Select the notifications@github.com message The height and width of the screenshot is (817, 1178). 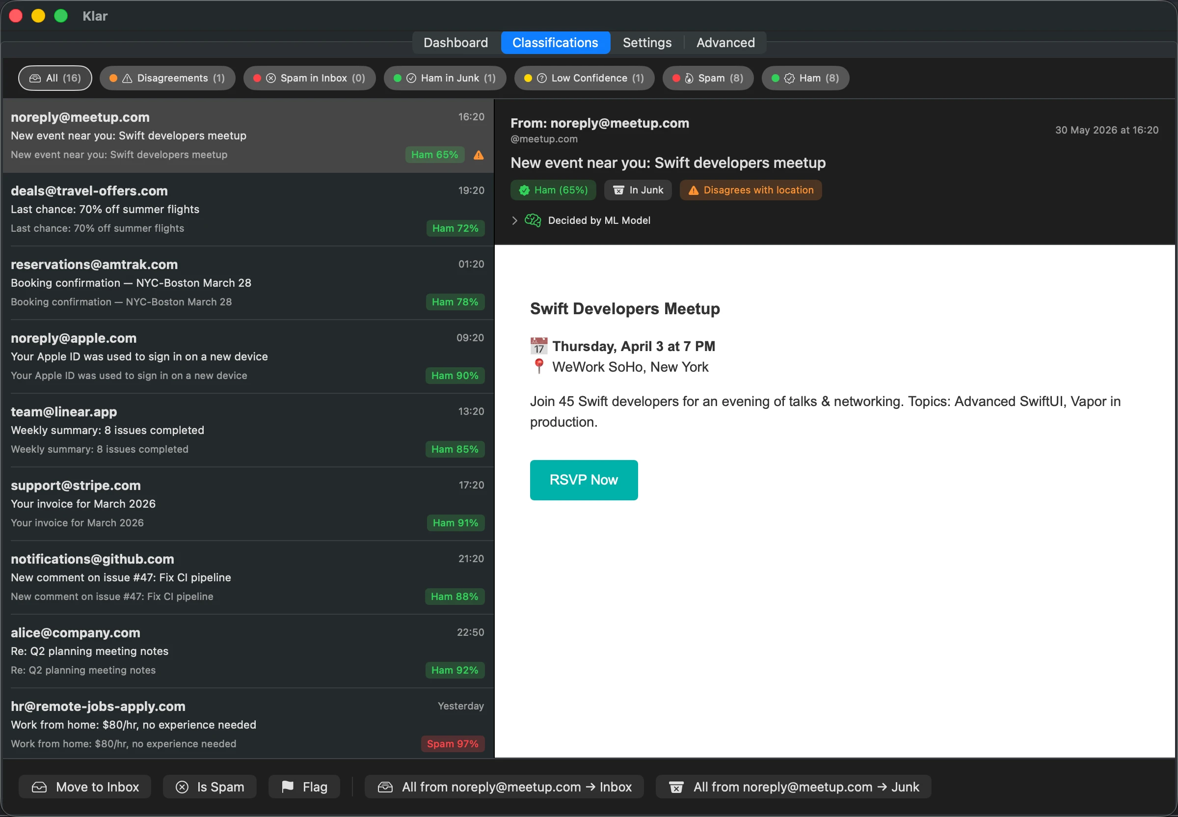pyautogui.click(x=248, y=578)
